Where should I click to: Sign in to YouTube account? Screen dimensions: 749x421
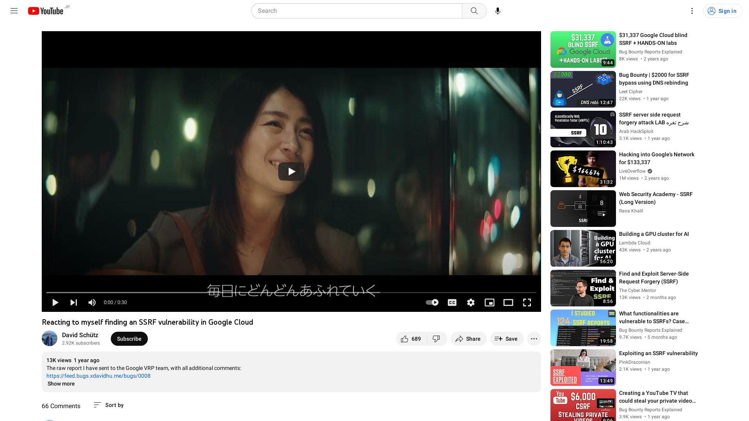722,11
